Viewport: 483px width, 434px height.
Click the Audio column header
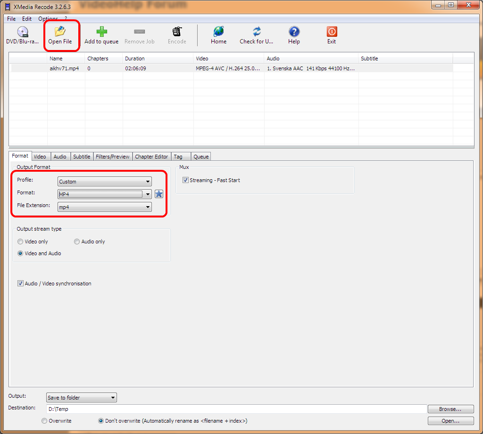[x=311, y=58]
